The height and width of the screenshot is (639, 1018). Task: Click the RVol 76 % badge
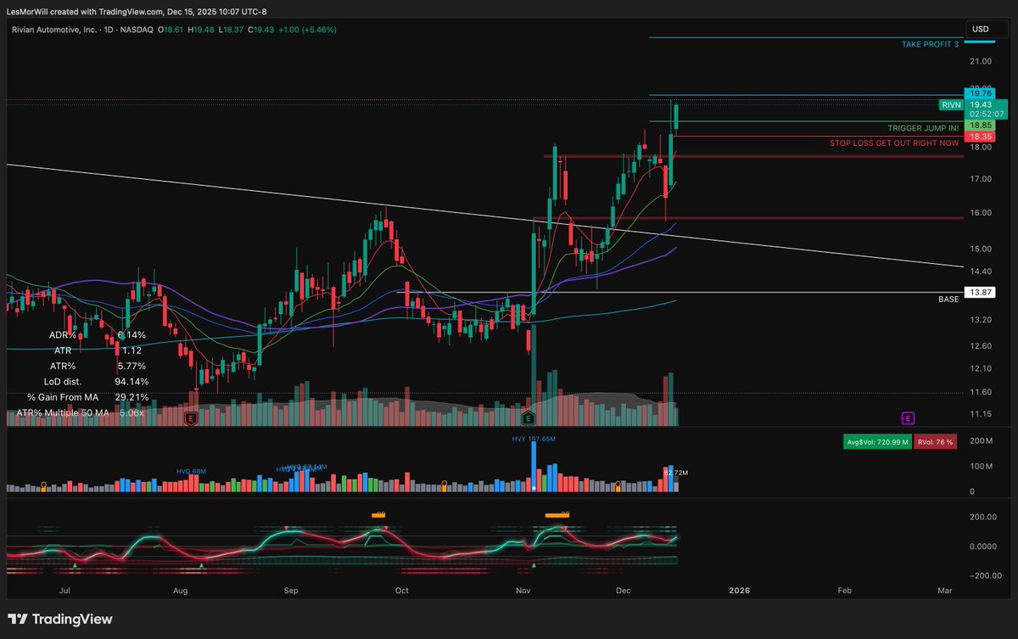[935, 442]
